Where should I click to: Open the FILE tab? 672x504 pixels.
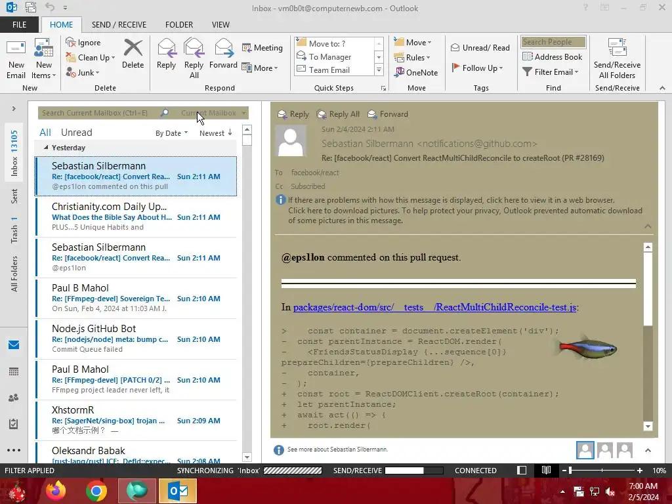tap(19, 25)
